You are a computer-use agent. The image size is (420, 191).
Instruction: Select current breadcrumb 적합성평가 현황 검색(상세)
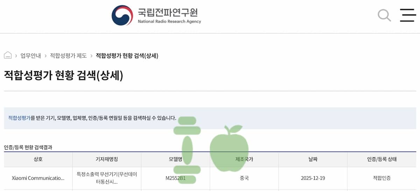click(127, 56)
